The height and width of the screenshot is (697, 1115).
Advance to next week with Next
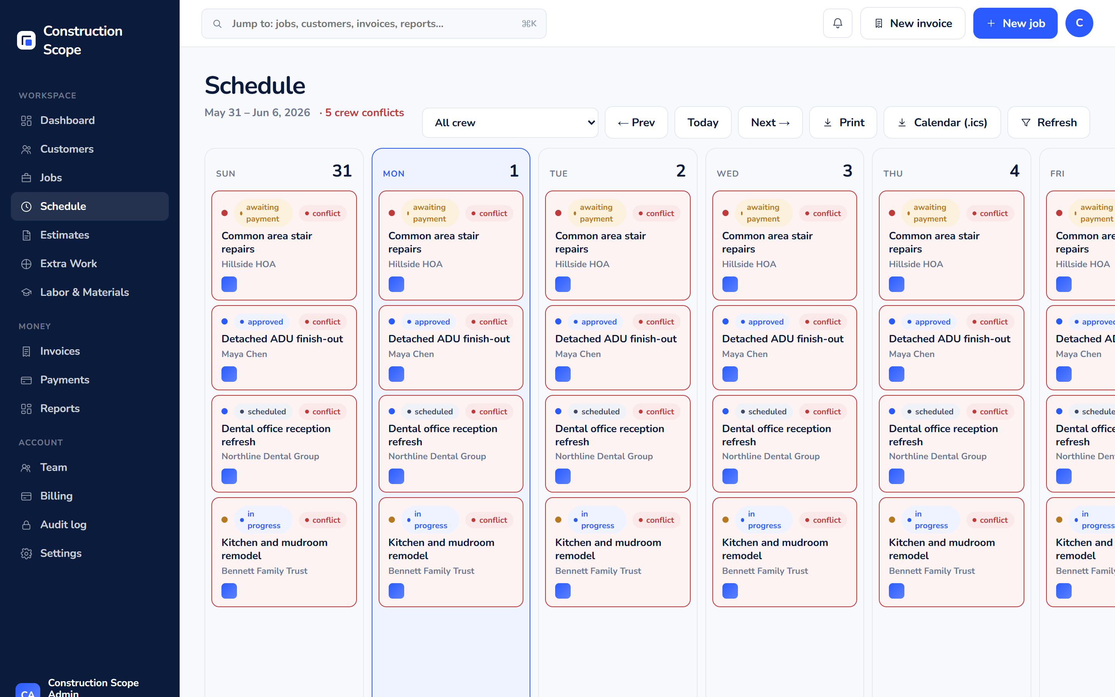pos(770,123)
